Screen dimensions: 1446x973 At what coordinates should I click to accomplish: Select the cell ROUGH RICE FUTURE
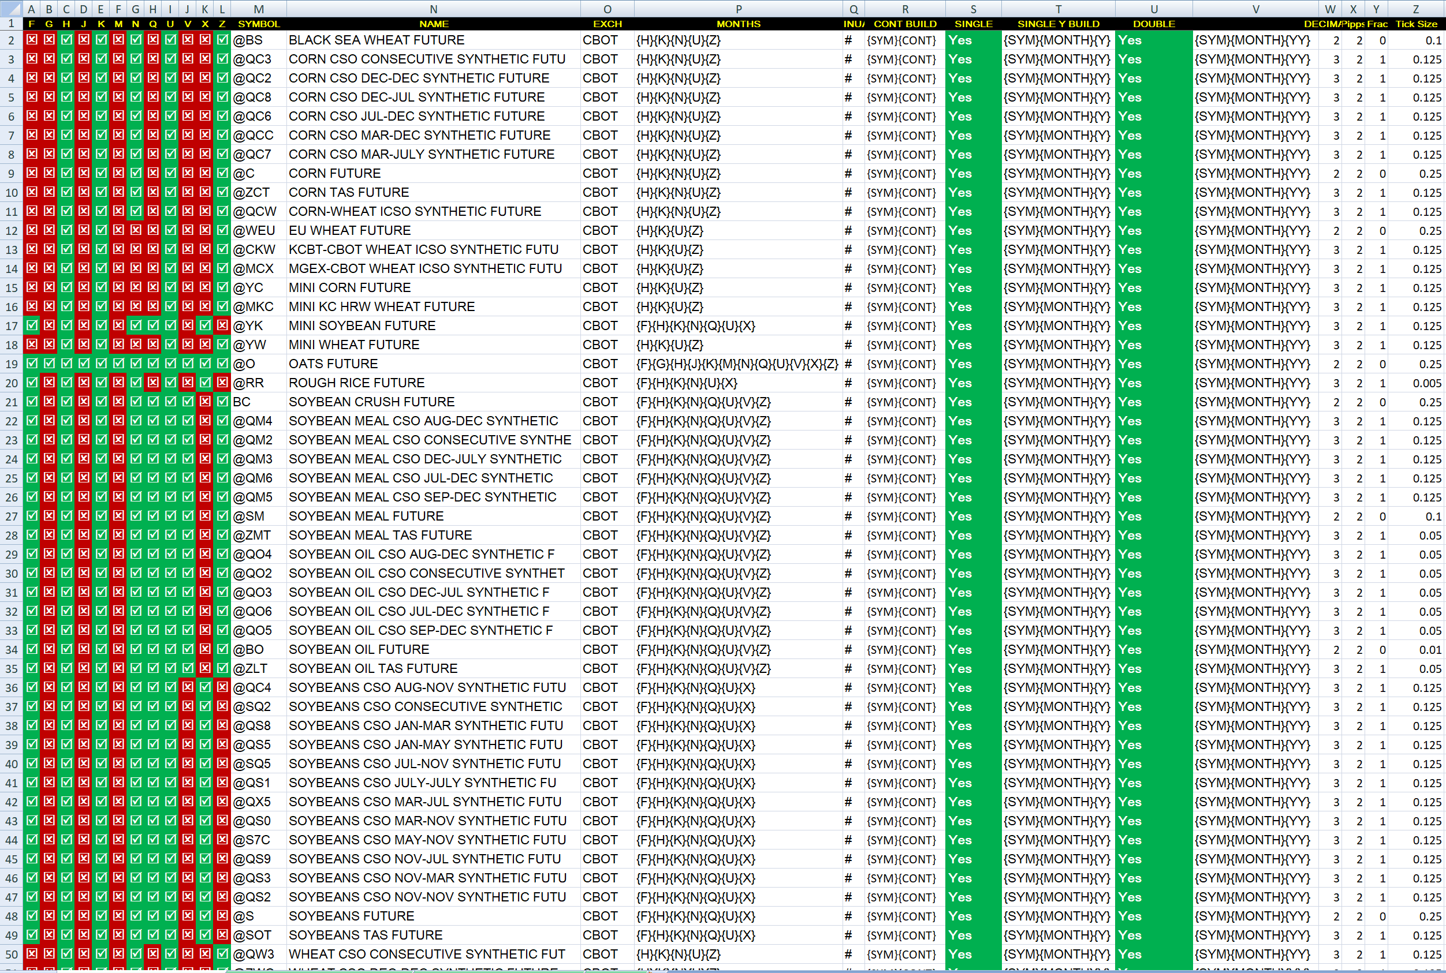tap(433, 383)
